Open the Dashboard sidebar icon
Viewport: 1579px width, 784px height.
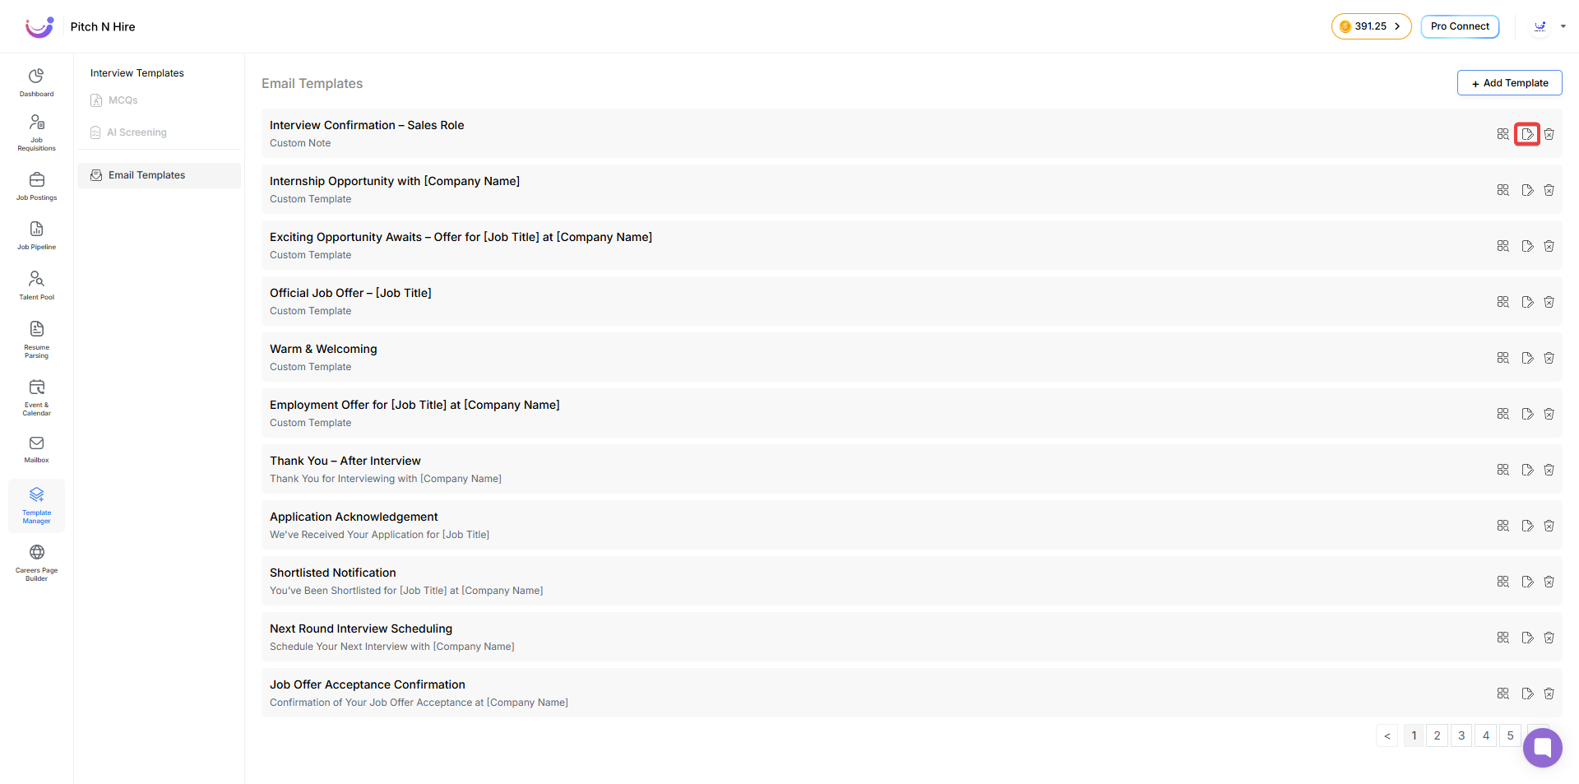[36, 82]
